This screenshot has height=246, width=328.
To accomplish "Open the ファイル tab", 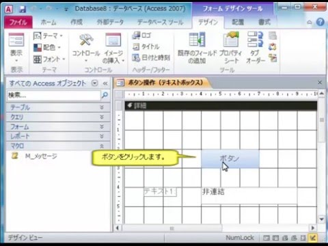I will click(18, 22).
